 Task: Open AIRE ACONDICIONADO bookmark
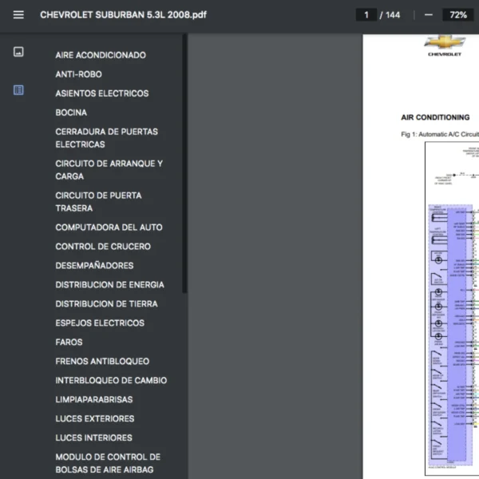click(101, 55)
